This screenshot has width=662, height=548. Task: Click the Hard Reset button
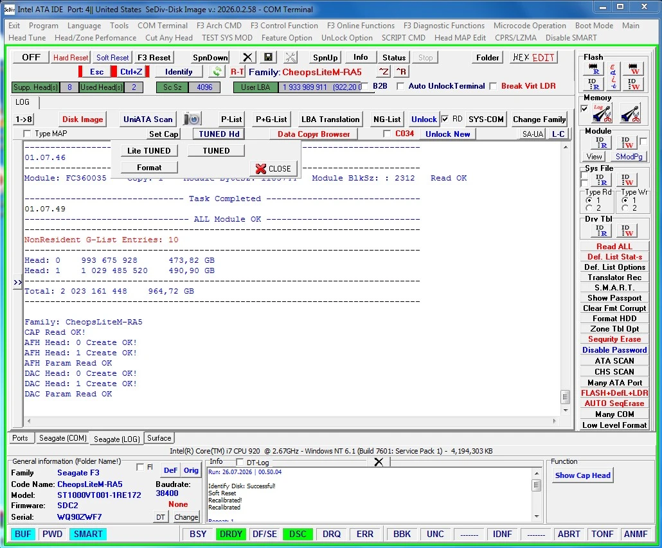click(x=71, y=57)
